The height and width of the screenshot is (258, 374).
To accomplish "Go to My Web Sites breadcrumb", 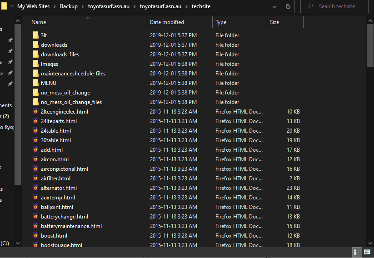I will (33, 6).
